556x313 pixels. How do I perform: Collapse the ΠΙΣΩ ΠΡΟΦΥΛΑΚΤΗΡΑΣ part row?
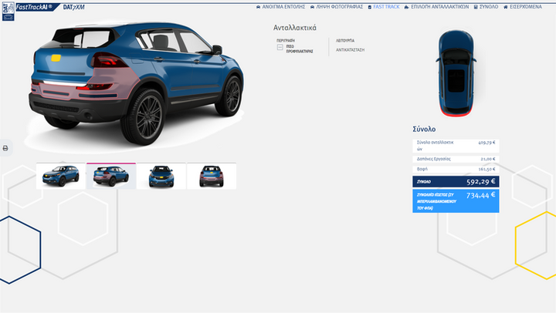click(x=280, y=47)
